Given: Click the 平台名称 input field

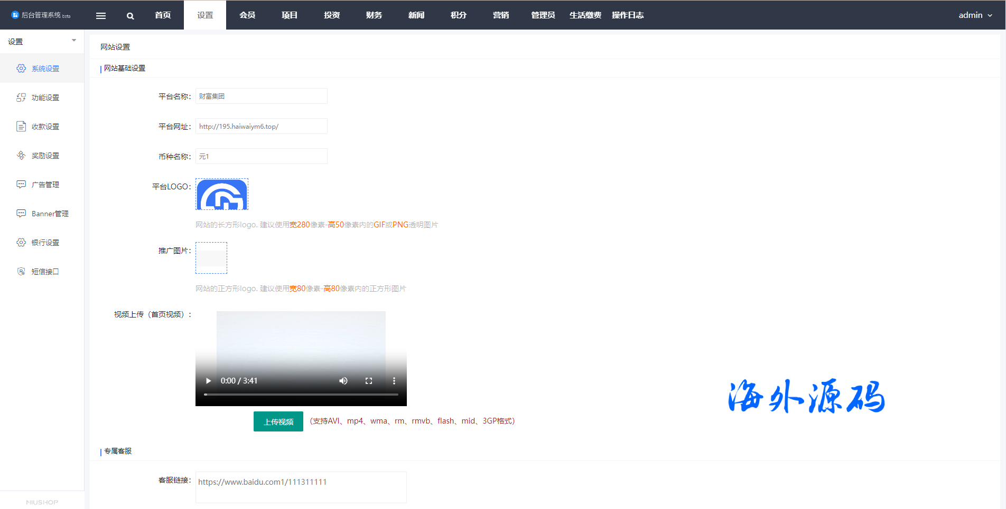Looking at the screenshot, I should click(x=262, y=96).
